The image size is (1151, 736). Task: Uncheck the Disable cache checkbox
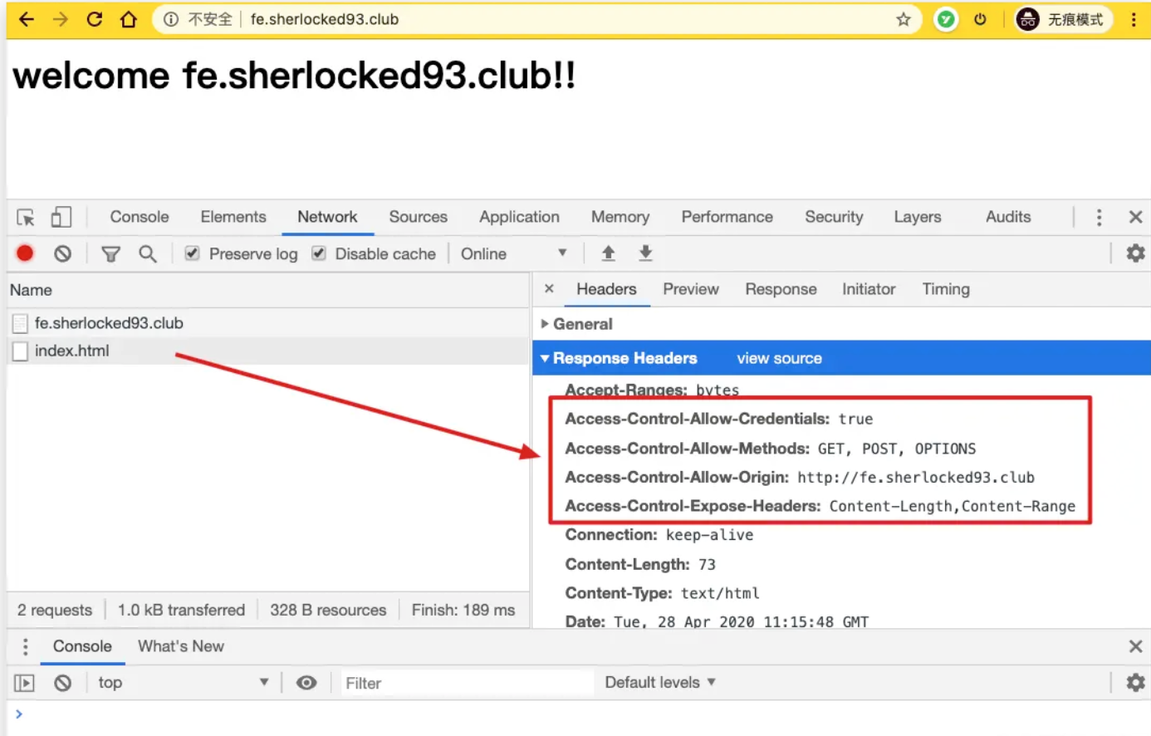click(x=319, y=253)
